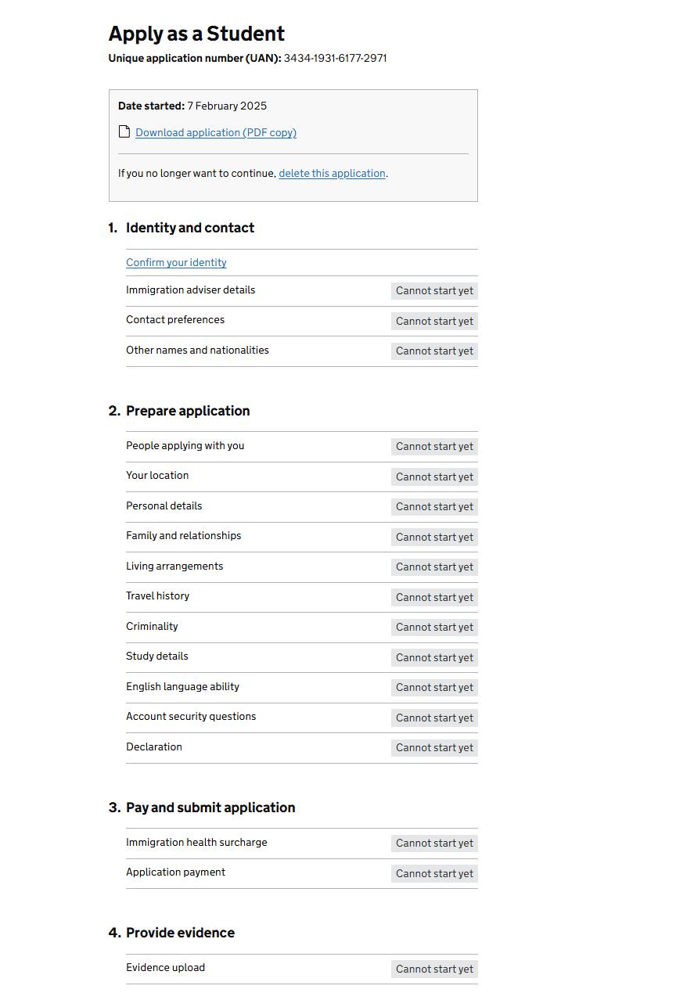Click Family and relationships task
Screen dimensions: 694x1000
pyautogui.click(x=184, y=536)
